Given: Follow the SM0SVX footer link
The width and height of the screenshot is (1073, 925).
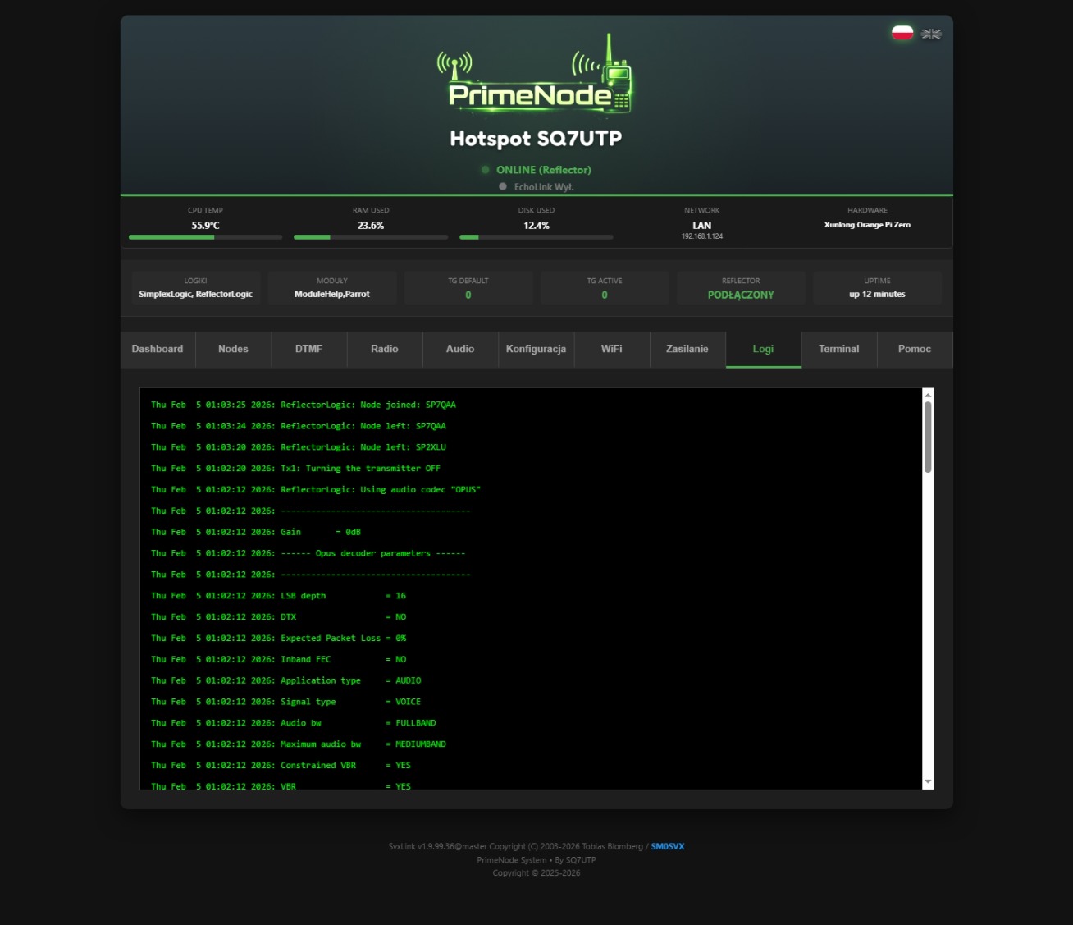Looking at the screenshot, I should click(x=668, y=847).
